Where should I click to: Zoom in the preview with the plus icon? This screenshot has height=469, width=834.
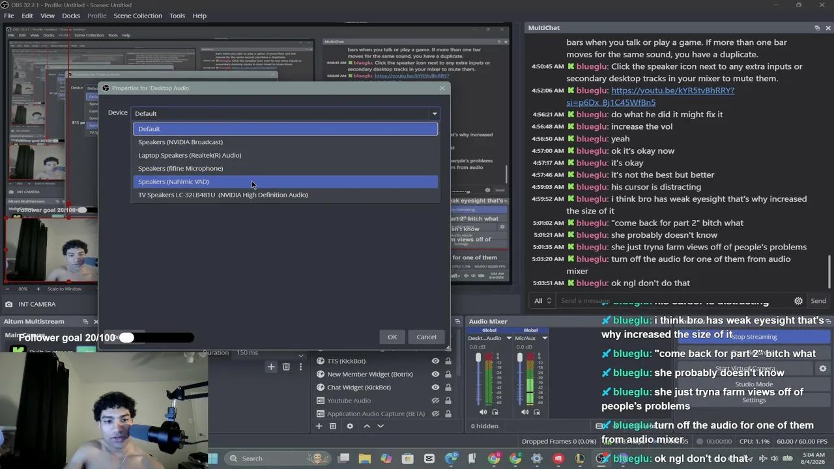[x=38, y=289]
